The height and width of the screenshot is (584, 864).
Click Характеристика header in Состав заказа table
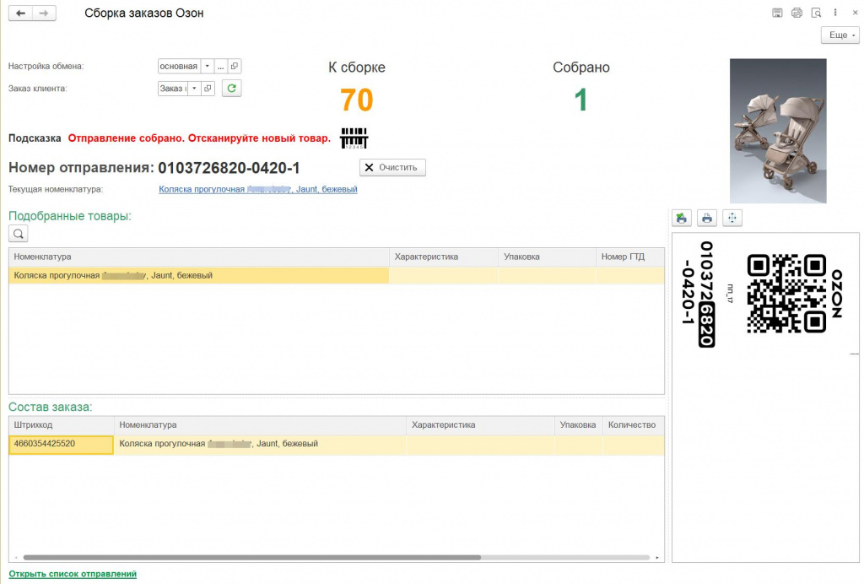coord(480,424)
